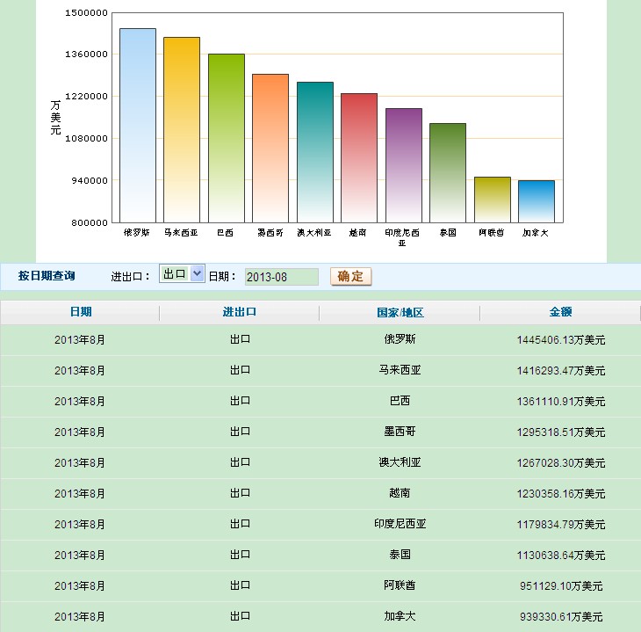641x632 pixels.
Task: Click the 金额 column header
Action: pos(560,312)
